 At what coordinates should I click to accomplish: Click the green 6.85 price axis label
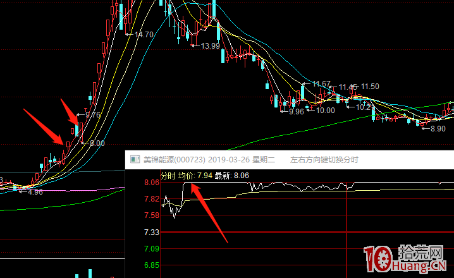pos(152,265)
